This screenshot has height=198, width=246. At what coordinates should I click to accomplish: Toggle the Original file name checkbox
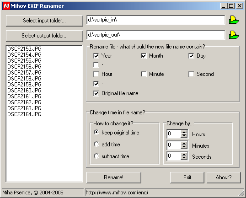pos(96,93)
